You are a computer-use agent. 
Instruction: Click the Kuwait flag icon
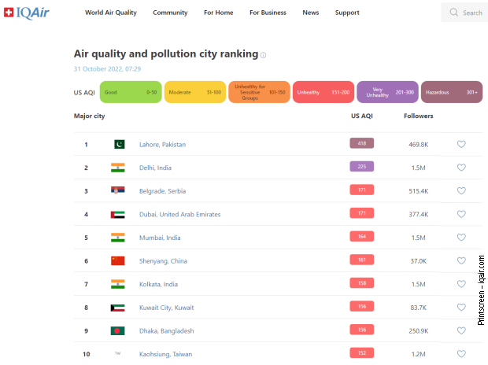point(117,308)
